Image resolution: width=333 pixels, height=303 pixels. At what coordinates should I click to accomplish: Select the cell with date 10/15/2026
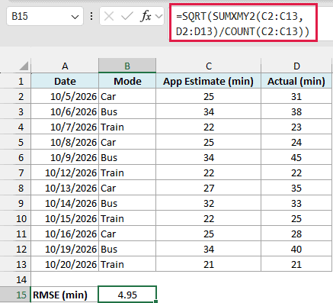click(x=65, y=218)
